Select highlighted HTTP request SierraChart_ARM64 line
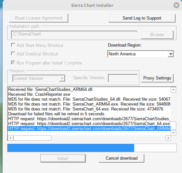 click(x=89, y=129)
